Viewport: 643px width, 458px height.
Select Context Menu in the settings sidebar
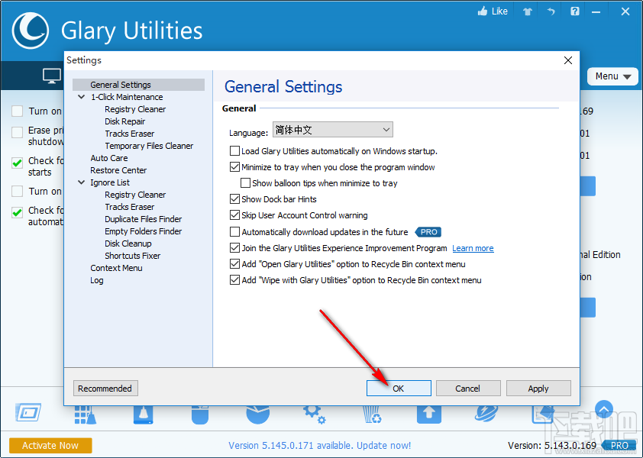tap(116, 268)
